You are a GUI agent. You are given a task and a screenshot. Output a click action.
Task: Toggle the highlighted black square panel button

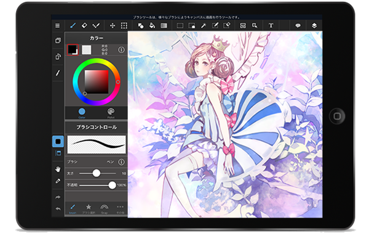pos(58,142)
